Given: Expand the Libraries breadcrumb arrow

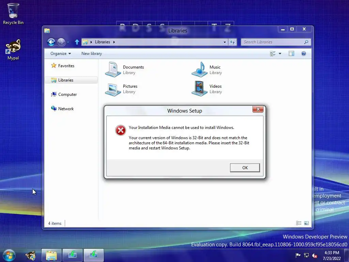Looking at the screenshot, I should (x=114, y=42).
